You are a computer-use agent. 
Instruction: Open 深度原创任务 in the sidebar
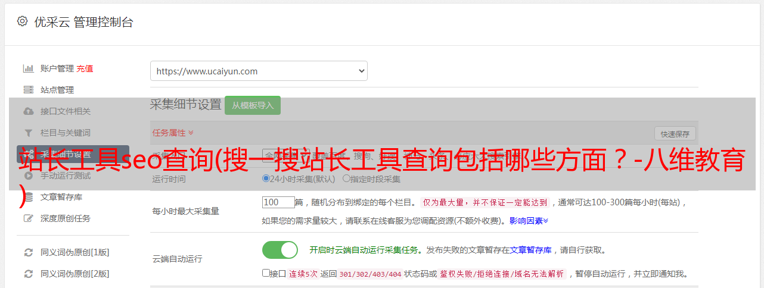pyautogui.click(x=66, y=218)
